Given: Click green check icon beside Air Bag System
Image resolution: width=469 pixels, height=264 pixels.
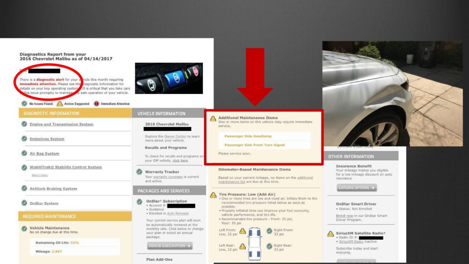Looking at the screenshot, I should point(24,153).
